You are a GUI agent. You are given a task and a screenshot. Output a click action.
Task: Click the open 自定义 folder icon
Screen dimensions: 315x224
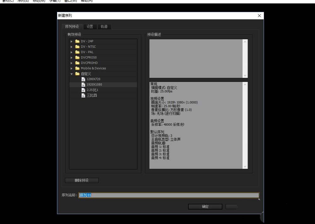click(x=77, y=74)
